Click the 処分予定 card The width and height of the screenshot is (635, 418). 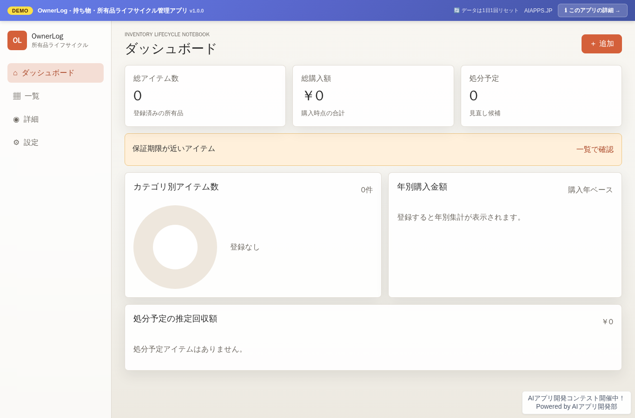point(541,96)
